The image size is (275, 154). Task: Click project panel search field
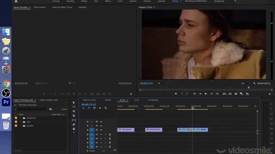click(x=30, y=109)
